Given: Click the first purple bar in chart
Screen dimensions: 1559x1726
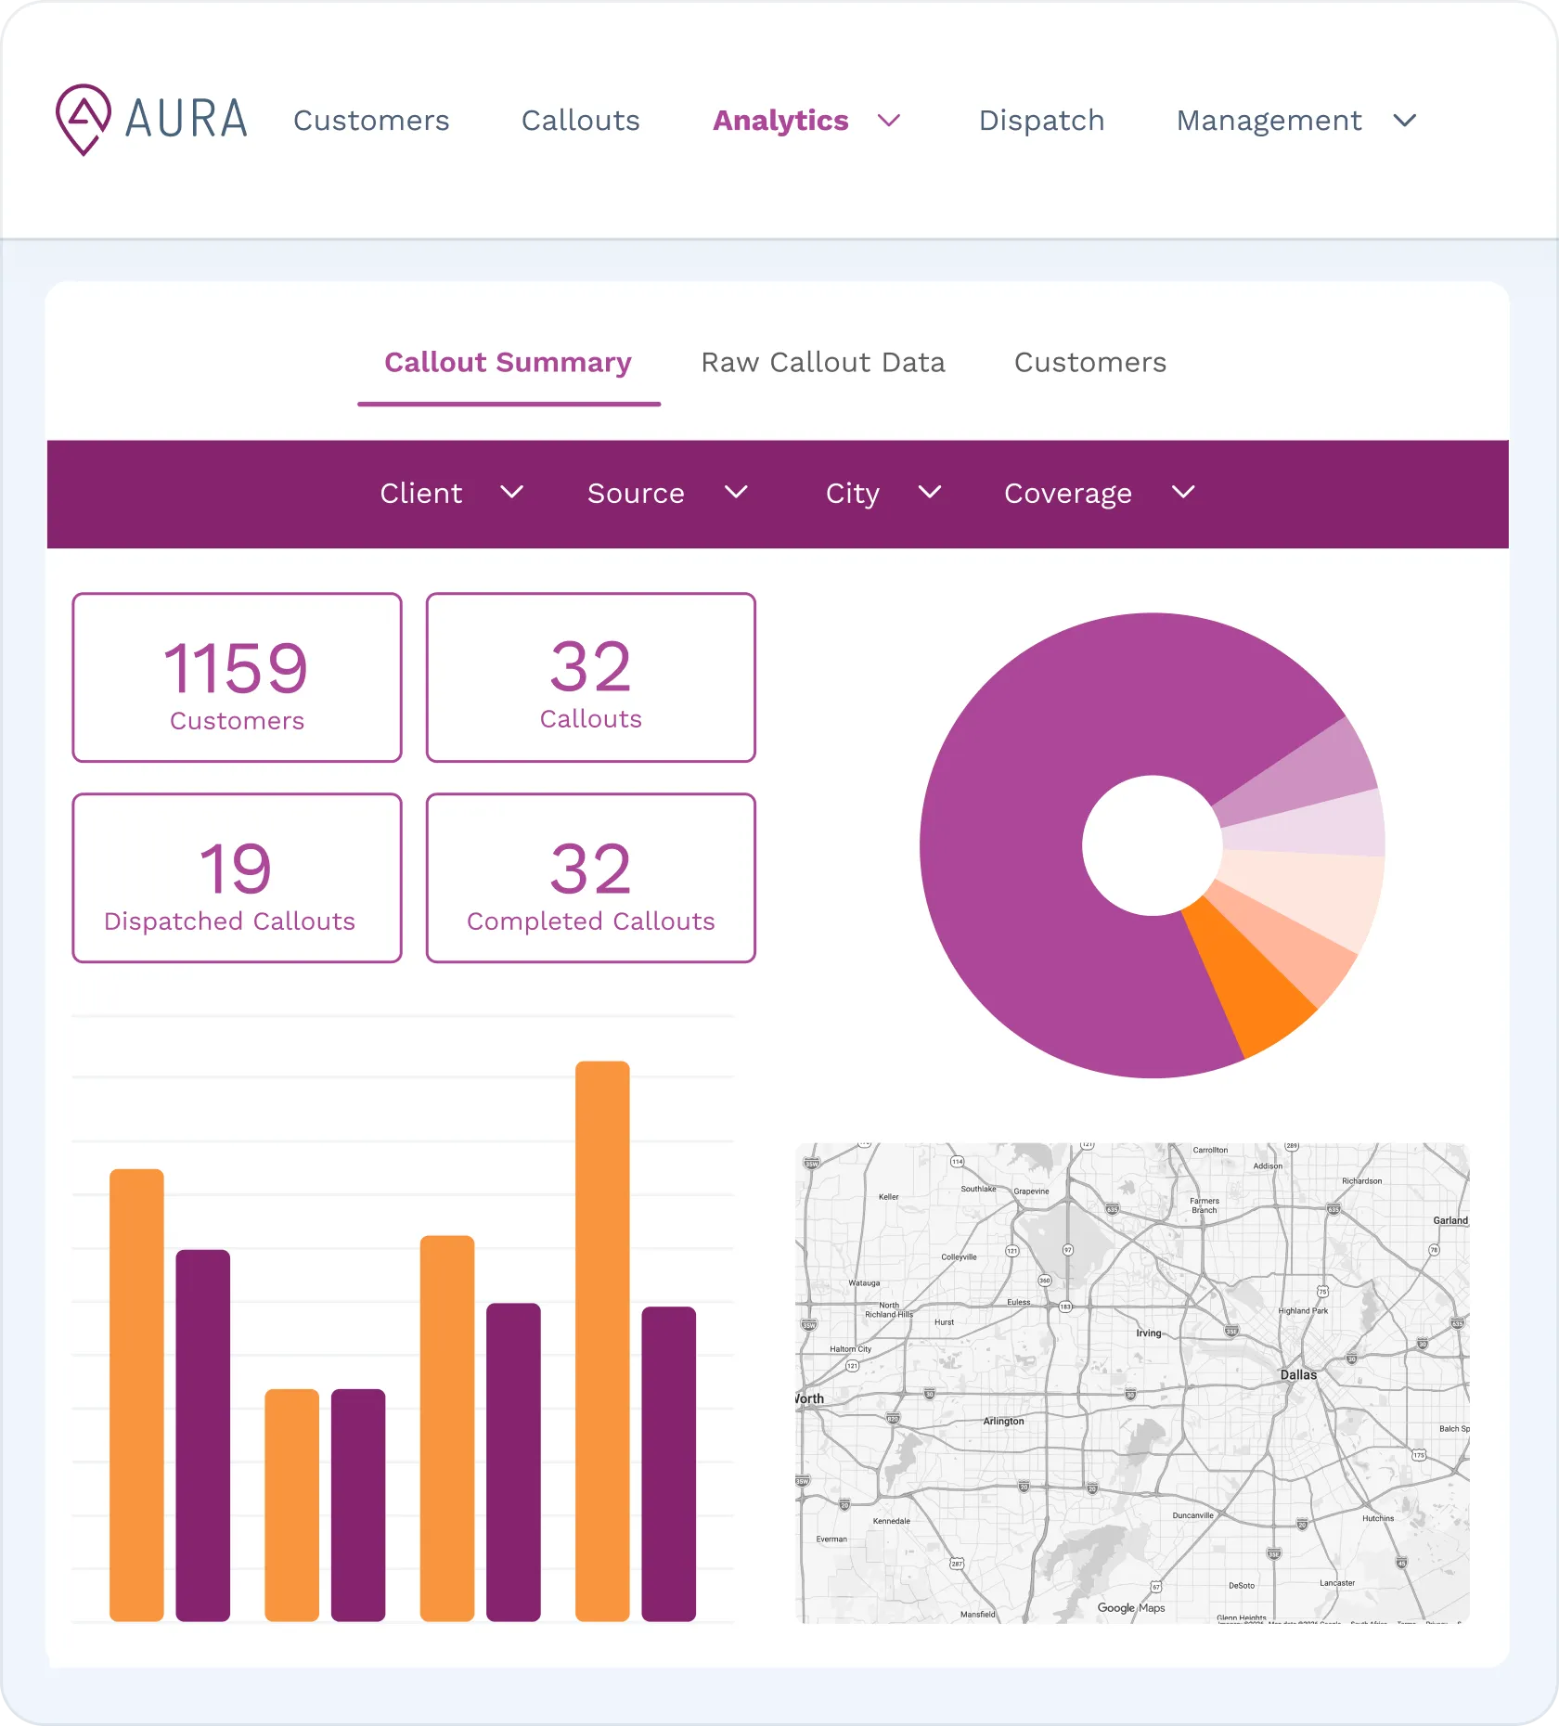Looking at the screenshot, I should point(203,1436).
